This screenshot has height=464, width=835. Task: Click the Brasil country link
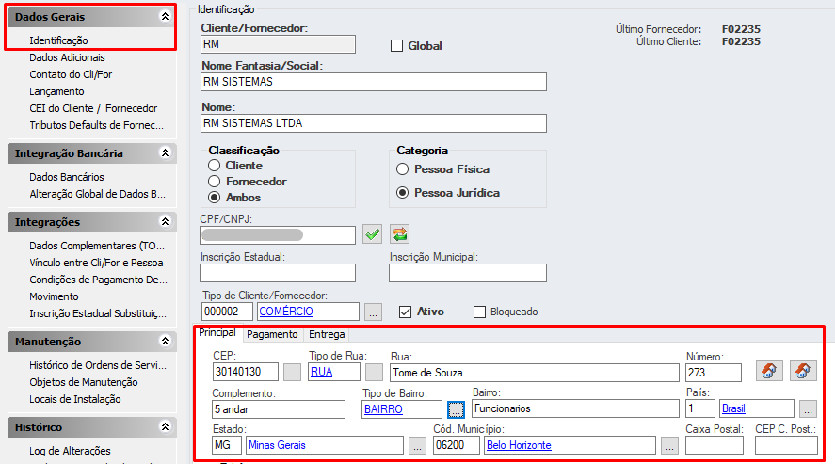click(733, 408)
